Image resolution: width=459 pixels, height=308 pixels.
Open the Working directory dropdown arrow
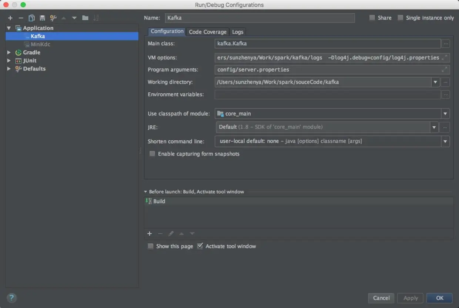pyautogui.click(x=436, y=82)
